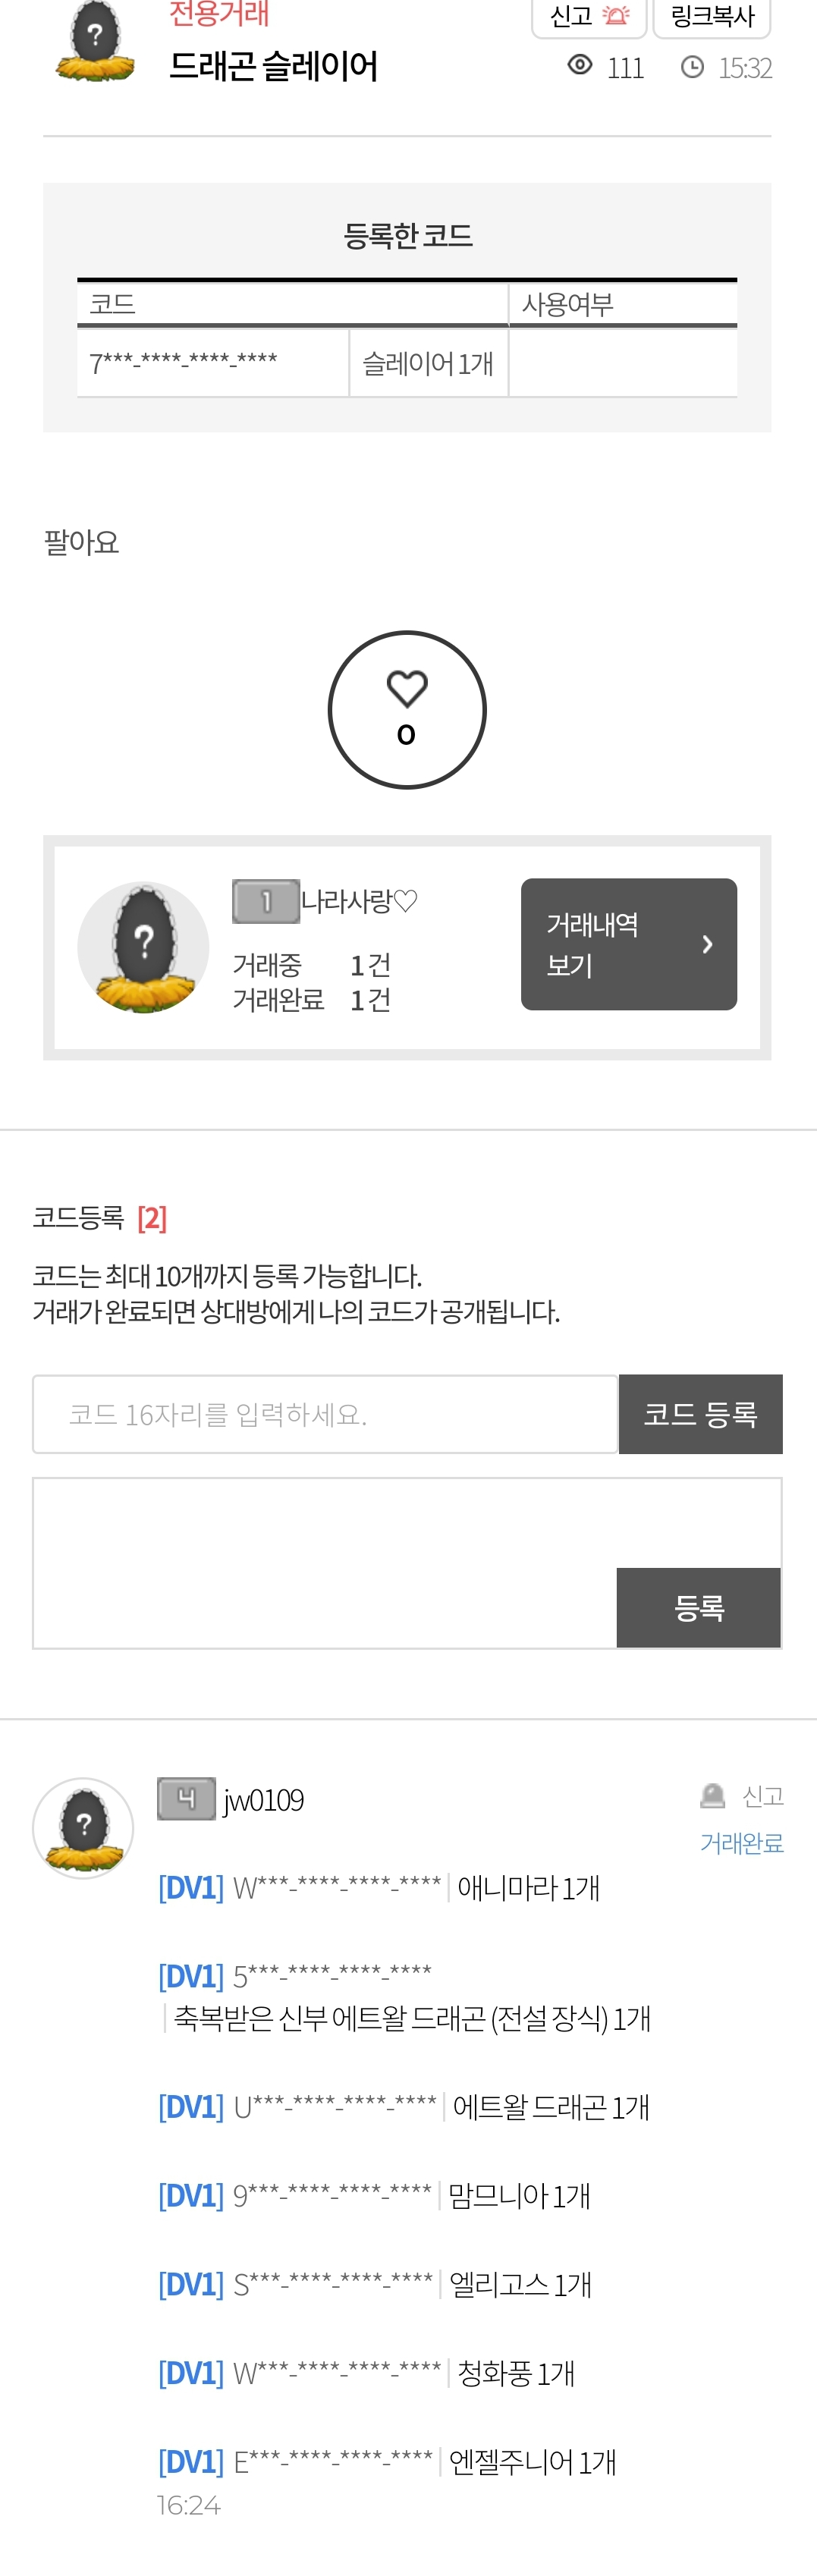The image size is (817, 2576).
Task: Click the level 4 badge by jw0109
Action: [x=186, y=1798]
